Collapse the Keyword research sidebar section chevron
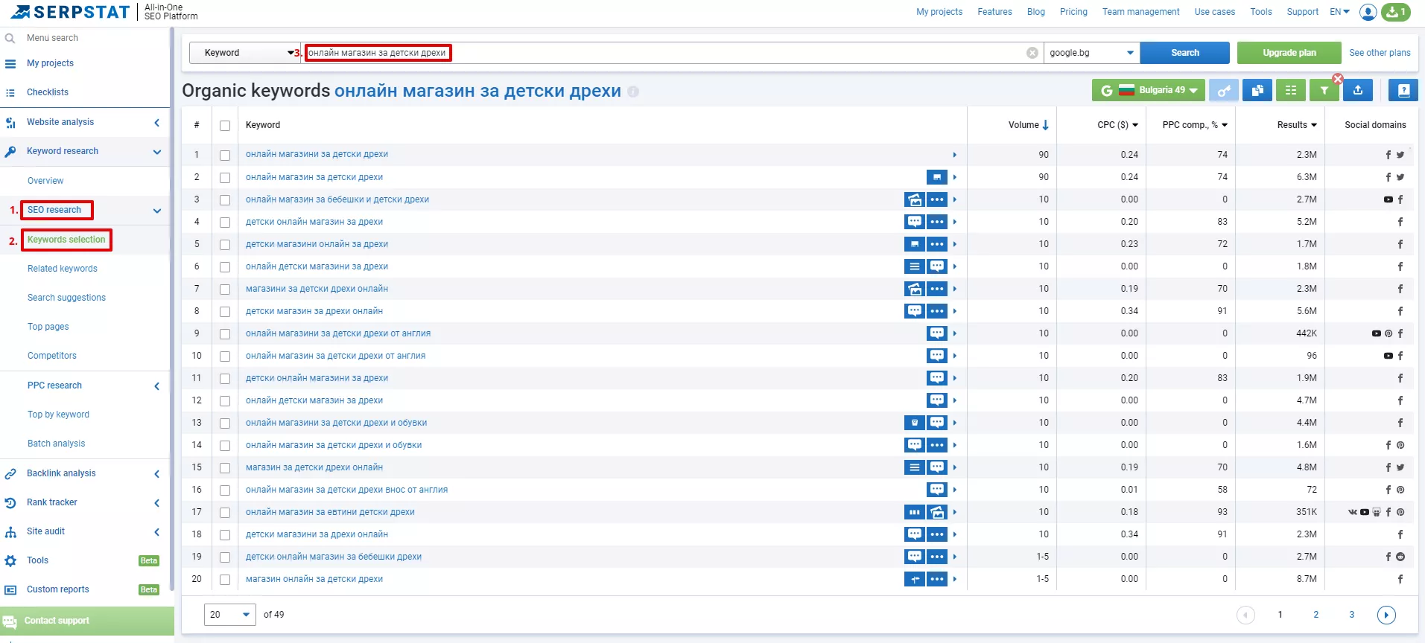Screen dimensions: 1425x643 157,152
